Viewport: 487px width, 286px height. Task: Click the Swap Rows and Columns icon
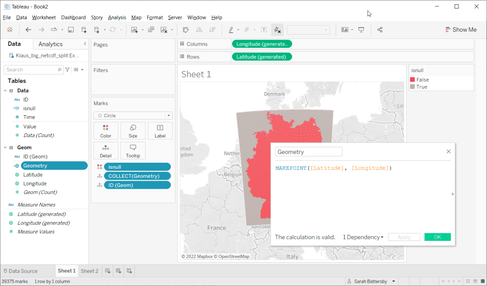tap(186, 30)
